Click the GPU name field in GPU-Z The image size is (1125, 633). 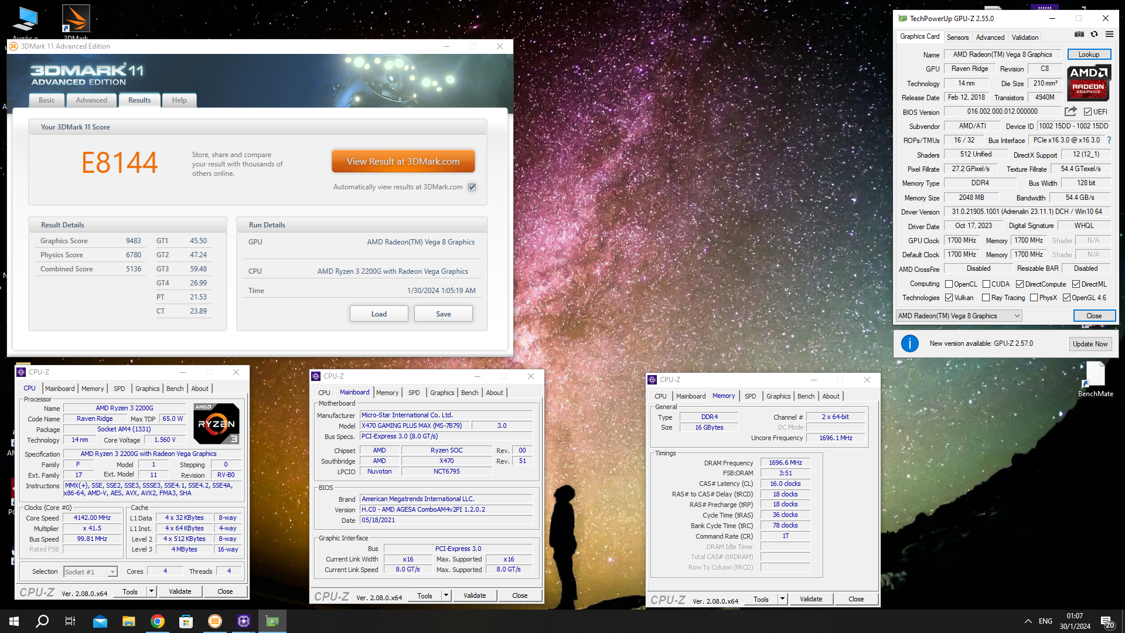[1002, 55]
